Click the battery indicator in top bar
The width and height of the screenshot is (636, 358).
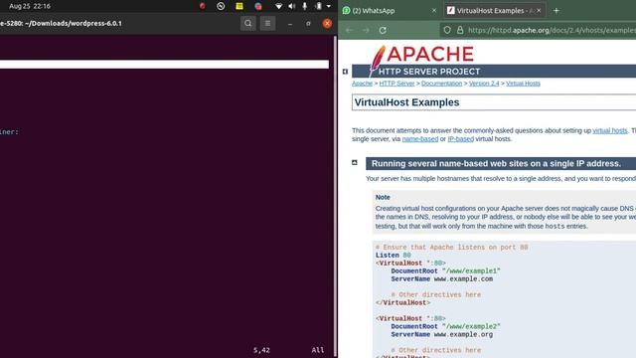click(319, 6)
